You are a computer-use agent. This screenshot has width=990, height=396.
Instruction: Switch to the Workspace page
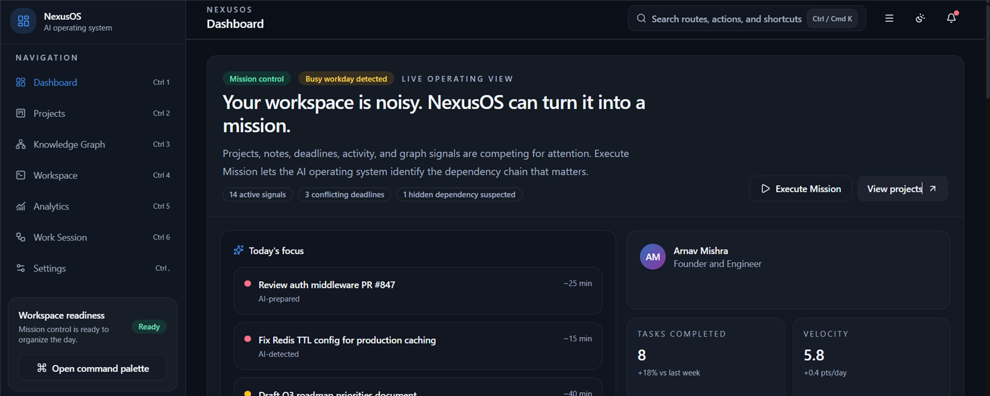click(x=93, y=175)
